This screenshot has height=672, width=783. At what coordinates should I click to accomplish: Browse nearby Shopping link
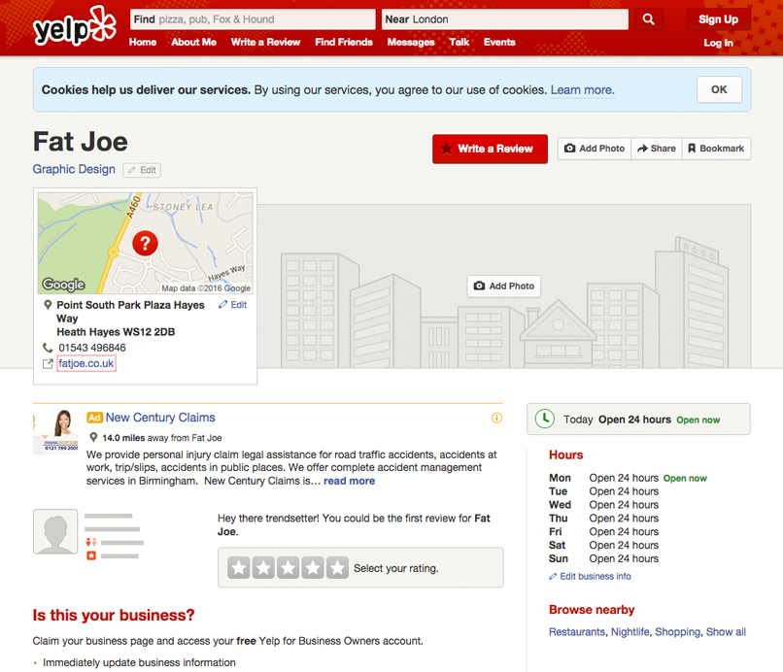(678, 632)
